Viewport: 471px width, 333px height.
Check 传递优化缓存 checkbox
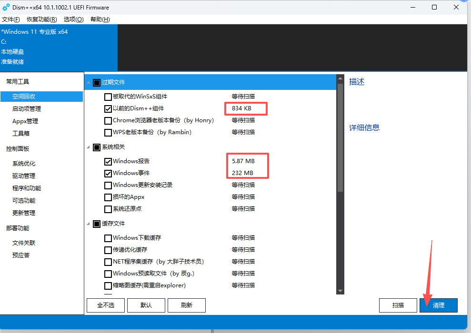coord(108,250)
